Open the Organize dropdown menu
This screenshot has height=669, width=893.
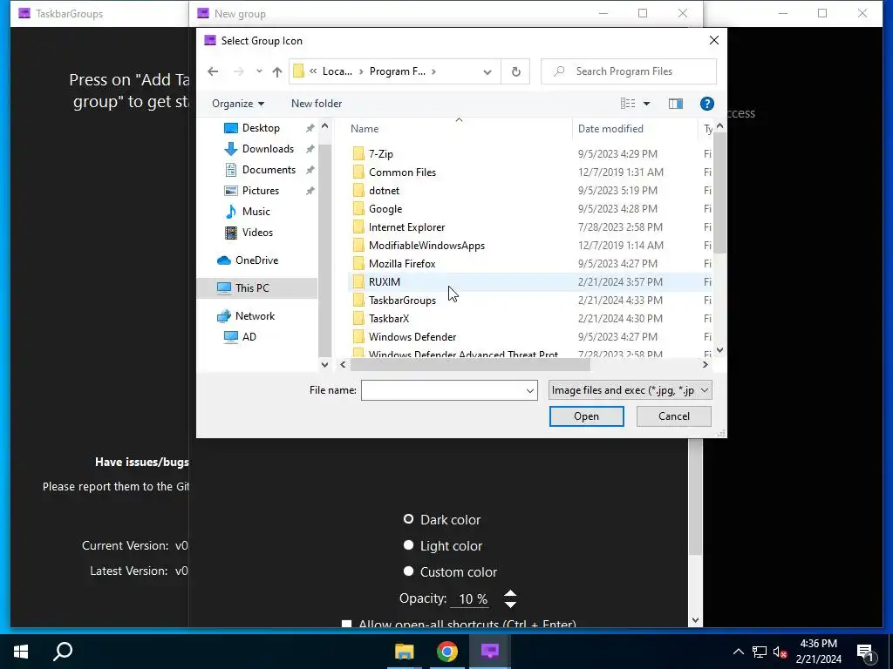pos(237,104)
